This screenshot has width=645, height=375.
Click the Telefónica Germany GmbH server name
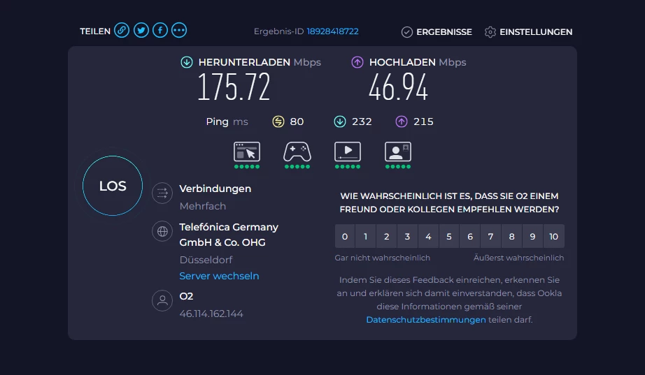coord(229,235)
